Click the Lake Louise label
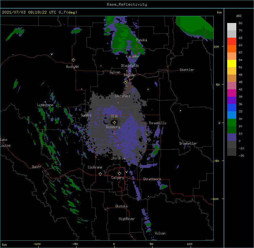Image resolution: width=254 pixels, height=248 pixels. 5,143
